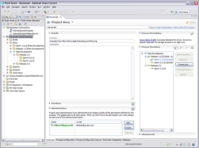Click the right arrow of iterations horizontal scrollbar

click(x=172, y=130)
